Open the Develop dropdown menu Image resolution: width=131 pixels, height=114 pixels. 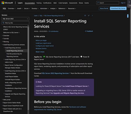[x=35, y=9]
